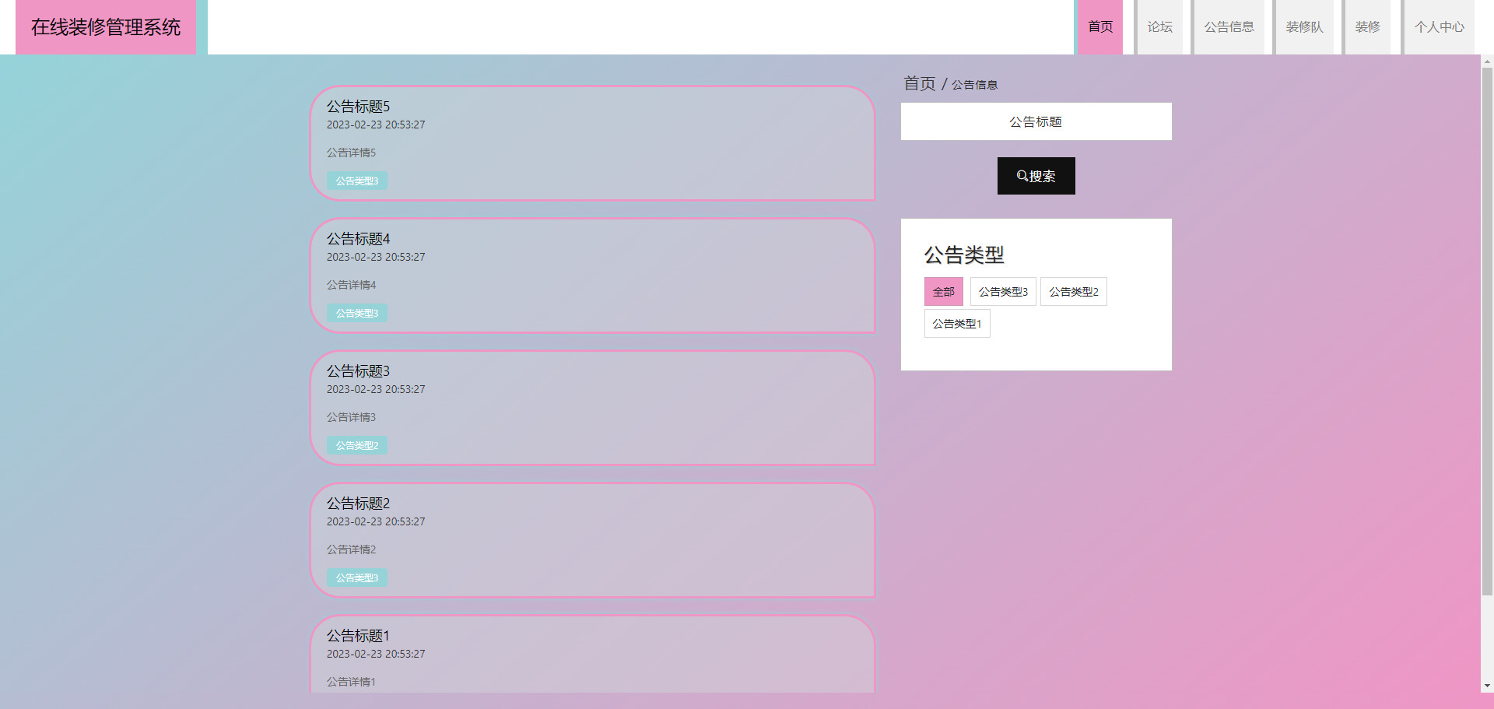Open announcement 公告标题4
The height and width of the screenshot is (709, 1494).
tap(358, 239)
